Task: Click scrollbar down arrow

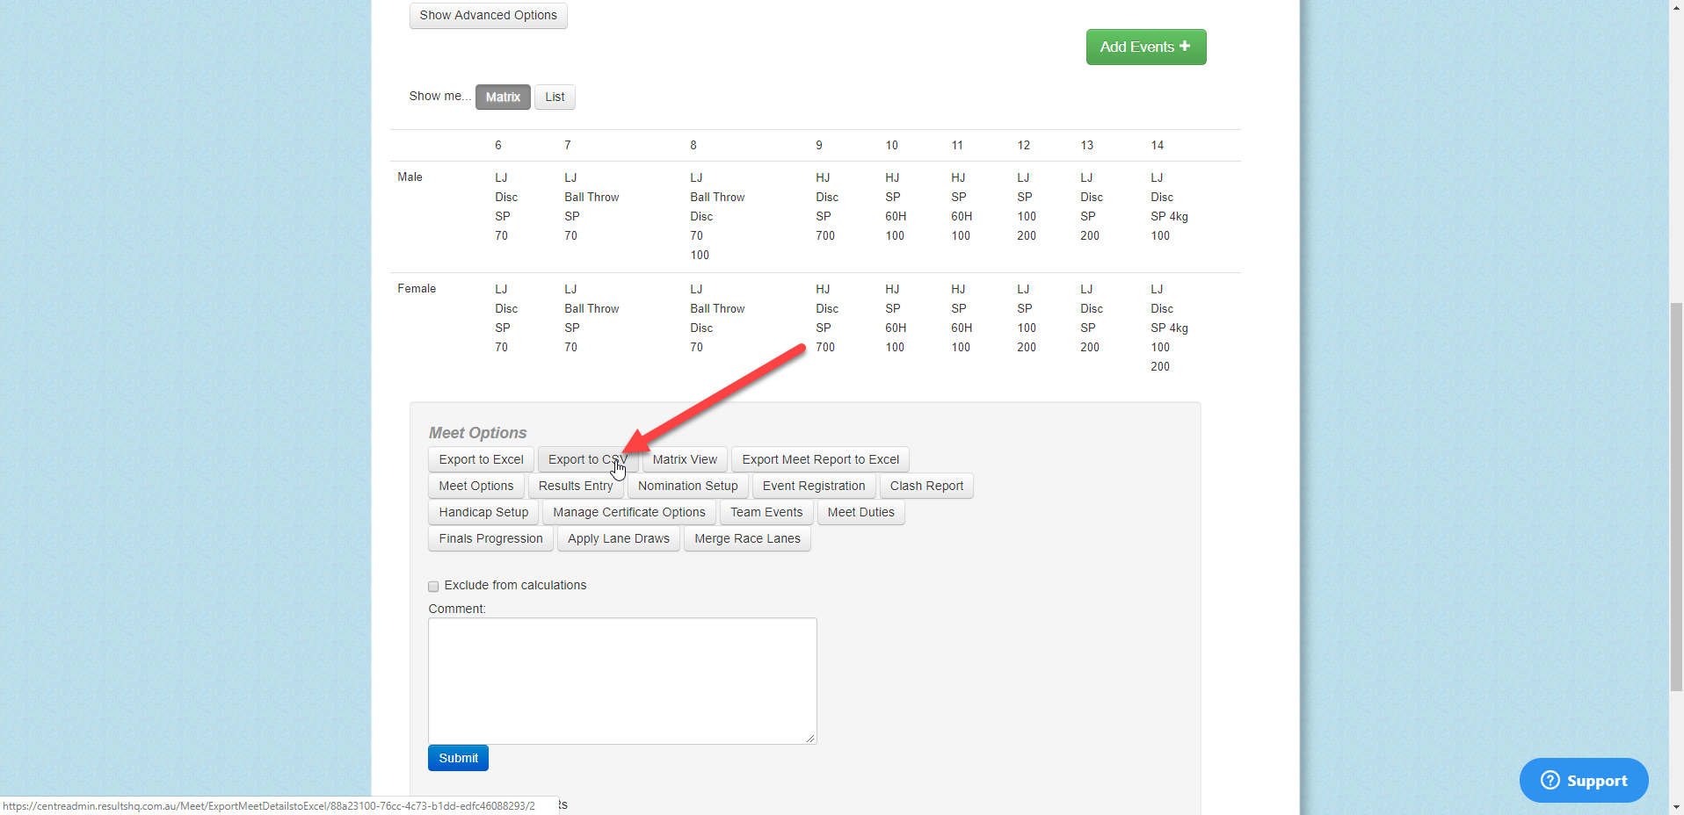Action: 1676,807
